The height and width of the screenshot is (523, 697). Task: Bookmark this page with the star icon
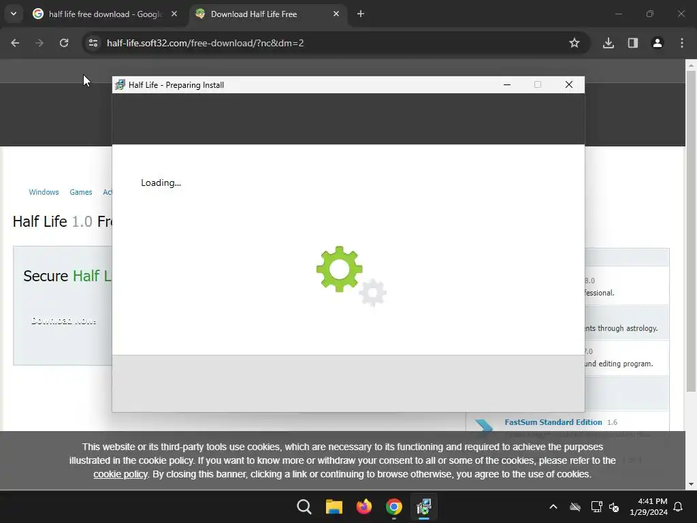pyautogui.click(x=574, y=43)
